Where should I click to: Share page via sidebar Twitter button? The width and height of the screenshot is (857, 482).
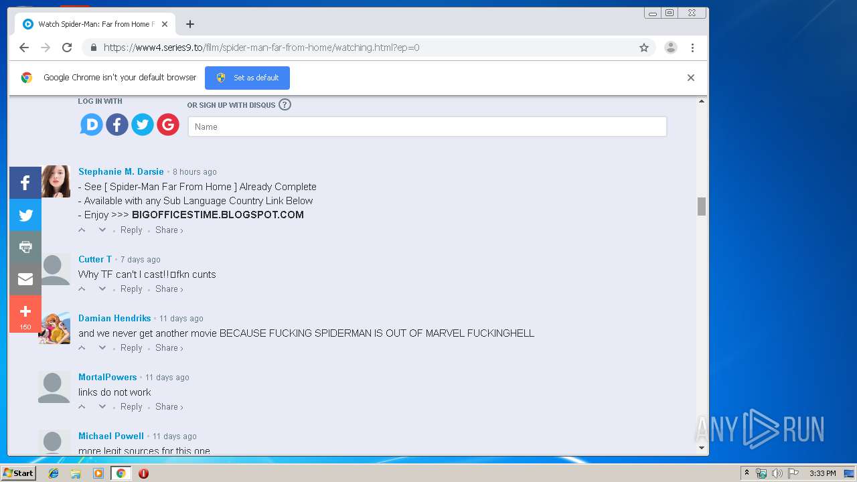[x=25, y=215]
